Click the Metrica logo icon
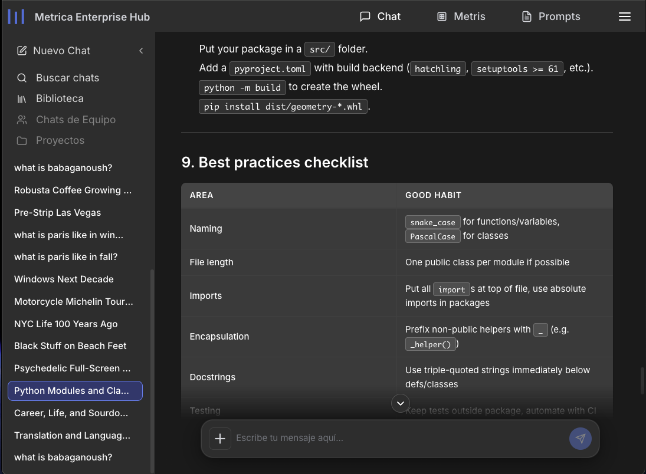Screen dimensions: 646x474 click(16, 17)
